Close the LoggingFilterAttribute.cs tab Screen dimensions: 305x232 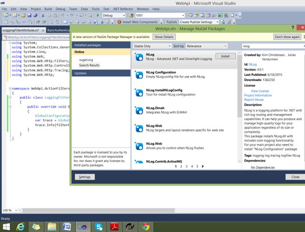(x=43, y=30)
